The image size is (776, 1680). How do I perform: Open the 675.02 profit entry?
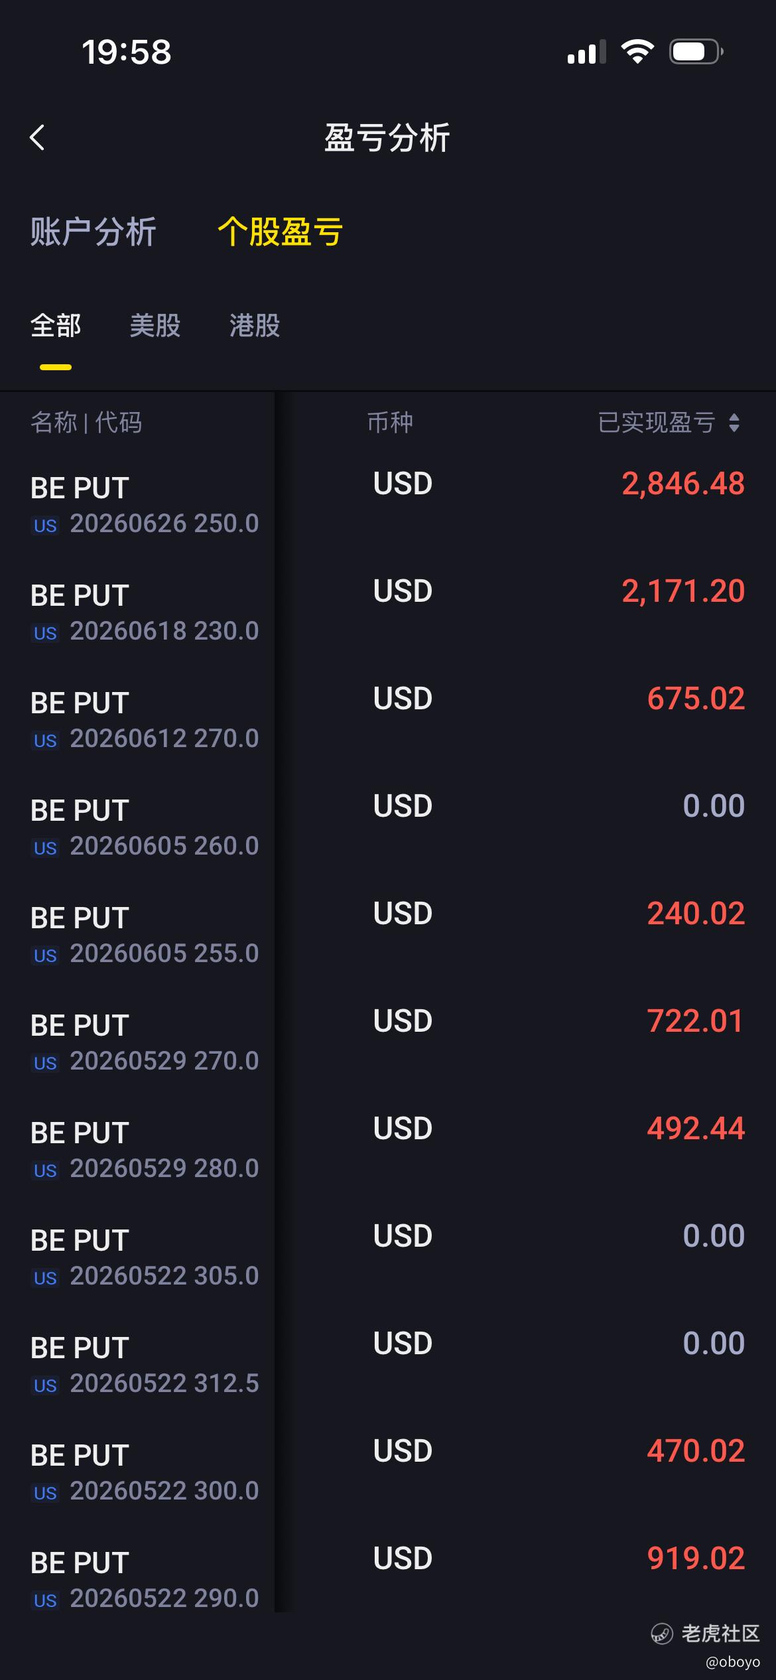pyautogui.click(x=696, y=699)
